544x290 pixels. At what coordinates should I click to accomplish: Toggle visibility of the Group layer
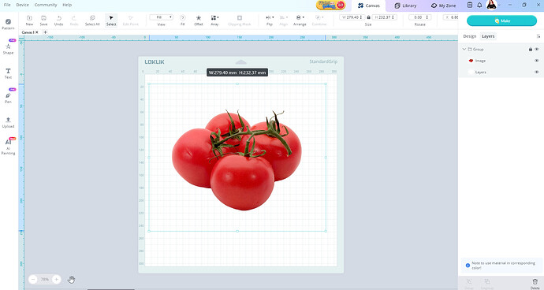tap(537, 50)
